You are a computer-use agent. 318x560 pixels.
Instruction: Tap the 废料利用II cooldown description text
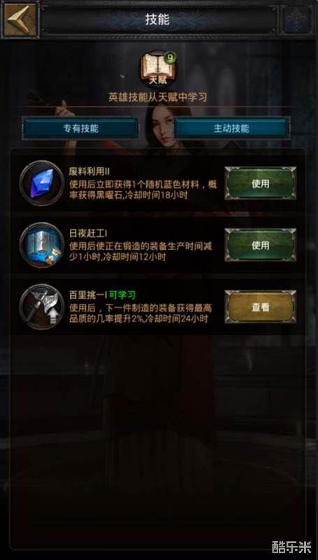click(143, 190)
